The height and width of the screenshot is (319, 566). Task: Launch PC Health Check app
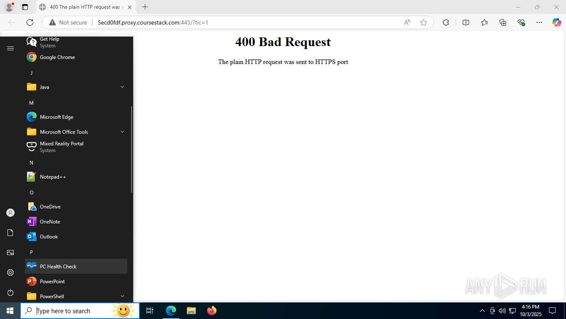coord(76,267)
